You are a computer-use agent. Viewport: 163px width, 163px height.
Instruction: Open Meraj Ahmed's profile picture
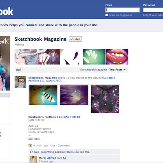33,159
